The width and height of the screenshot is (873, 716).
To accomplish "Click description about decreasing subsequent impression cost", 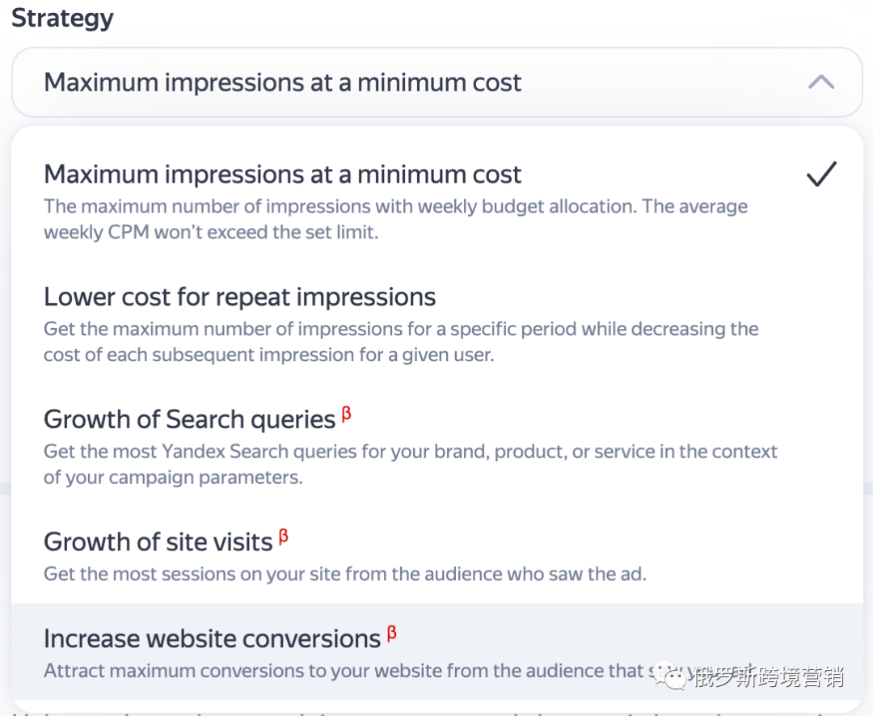I will tap(401, 342).
